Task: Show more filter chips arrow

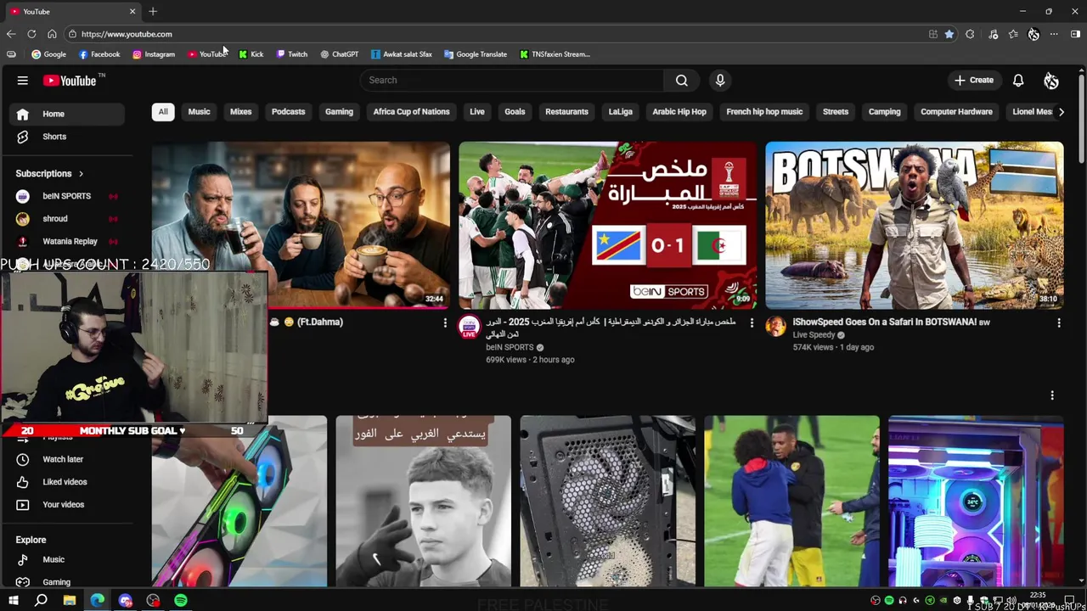Action: coord(1061,112)
